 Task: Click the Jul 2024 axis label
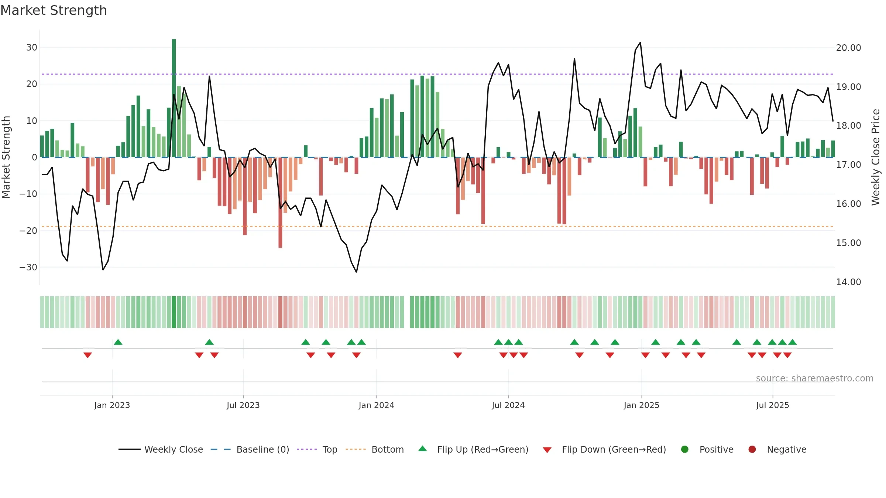508,405
